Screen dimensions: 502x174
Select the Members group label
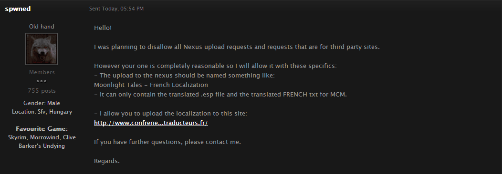click(42, 72)
